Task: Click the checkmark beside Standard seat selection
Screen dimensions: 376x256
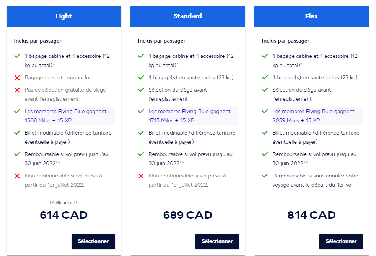Action: coord(141,90)
